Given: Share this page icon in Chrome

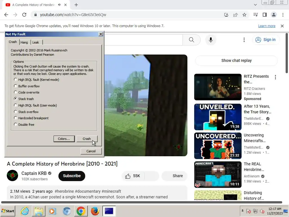Looking at the screenshot, I should (x=235, y=15).
